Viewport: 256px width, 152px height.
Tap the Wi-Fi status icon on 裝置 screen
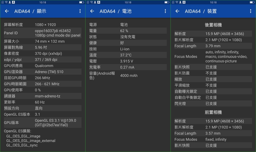[x=177, y=2]
